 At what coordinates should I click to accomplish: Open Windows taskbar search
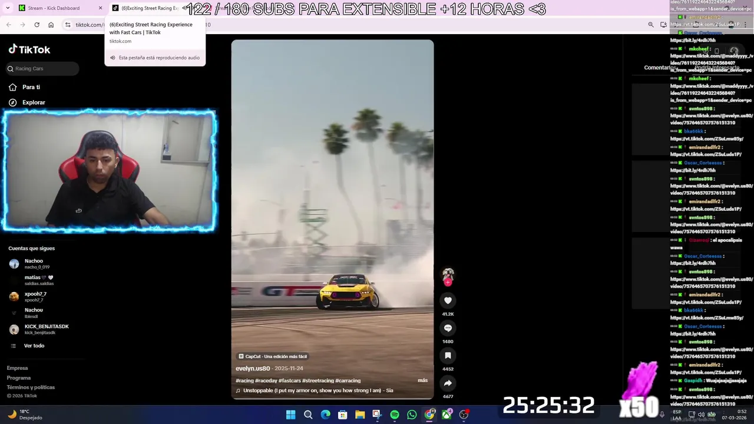pos(308,415)
